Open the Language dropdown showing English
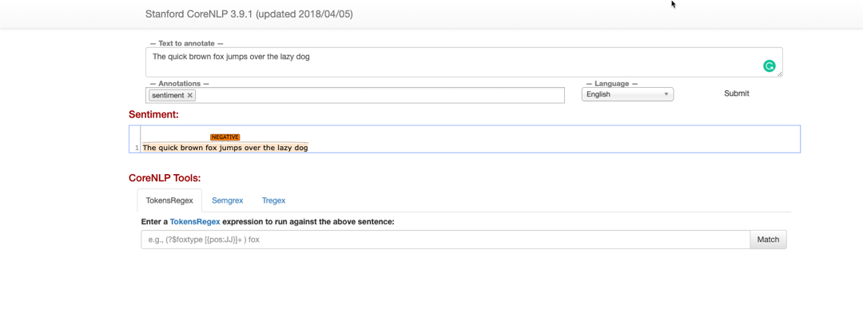Viewport: 863px width, 321px height. click(x=627, y=94)
